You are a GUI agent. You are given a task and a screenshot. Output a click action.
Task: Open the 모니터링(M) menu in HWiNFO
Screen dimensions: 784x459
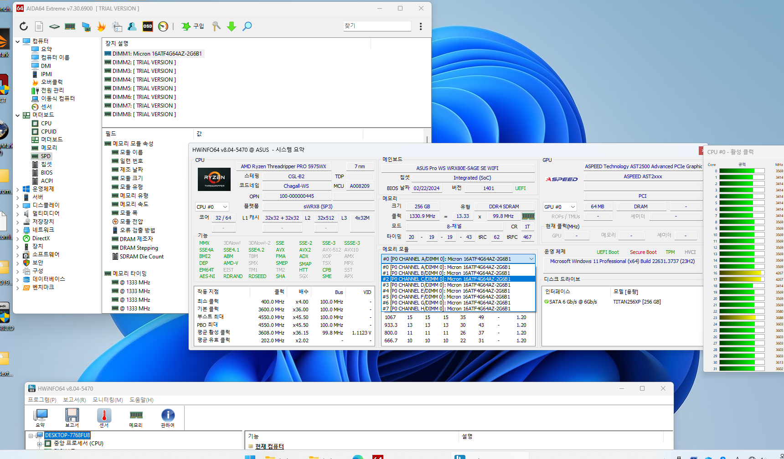pyautogui.click(x=108, y=400)
